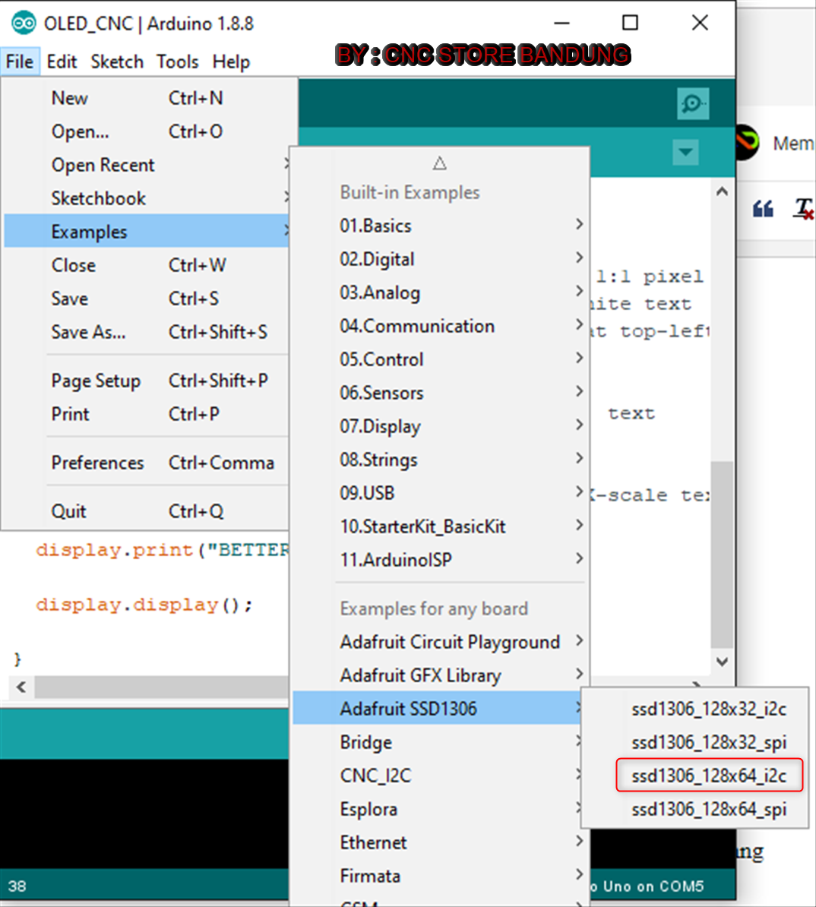816x907 pixels.
Task: Open the sketch tab dropdown arrow
Action: 685,152
